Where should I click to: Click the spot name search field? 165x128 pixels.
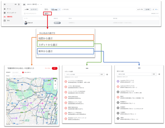[x=82, y=75]
